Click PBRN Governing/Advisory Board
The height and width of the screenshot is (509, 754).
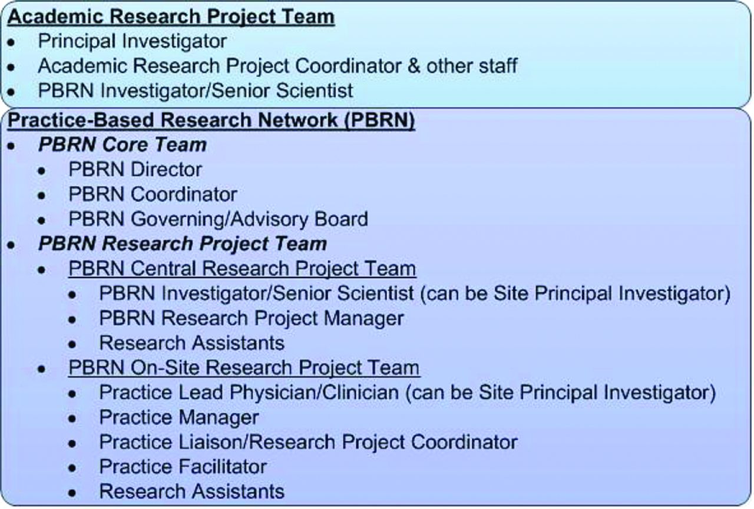219,219
